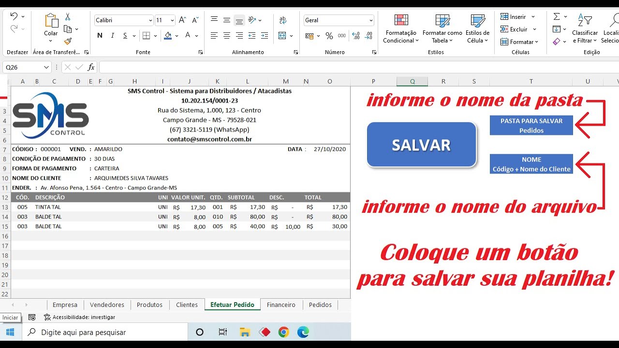This screenshot has width=619, height=348.
Task: Align text right
Action: pyautogui.click(x=239, y=35)
